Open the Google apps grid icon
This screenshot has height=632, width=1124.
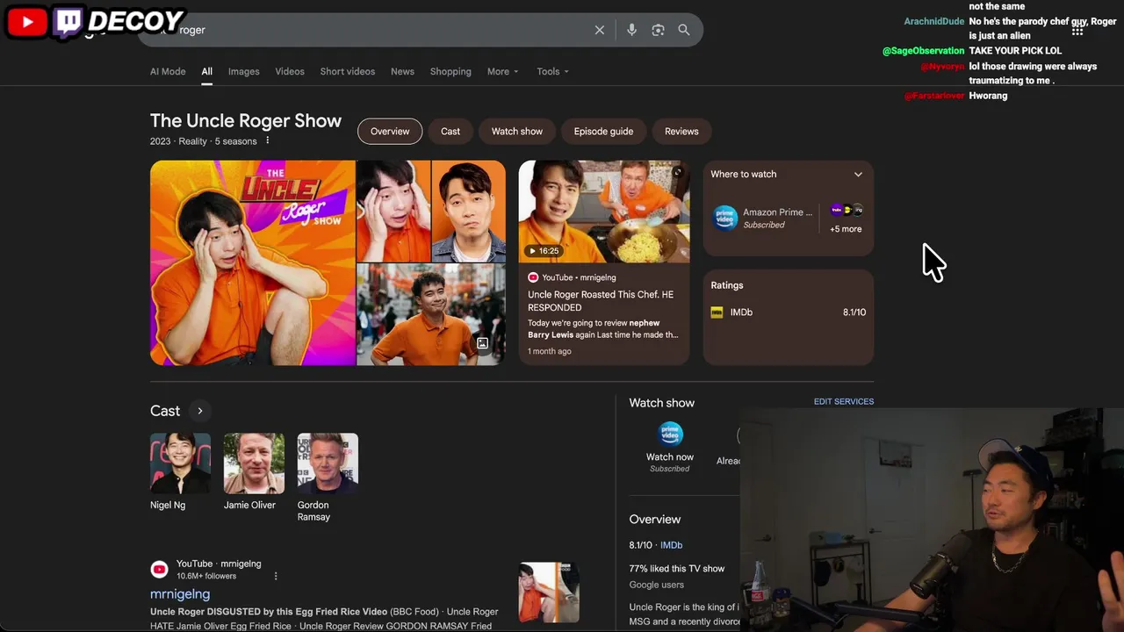pyautogui.click(x=1077, y=30)
